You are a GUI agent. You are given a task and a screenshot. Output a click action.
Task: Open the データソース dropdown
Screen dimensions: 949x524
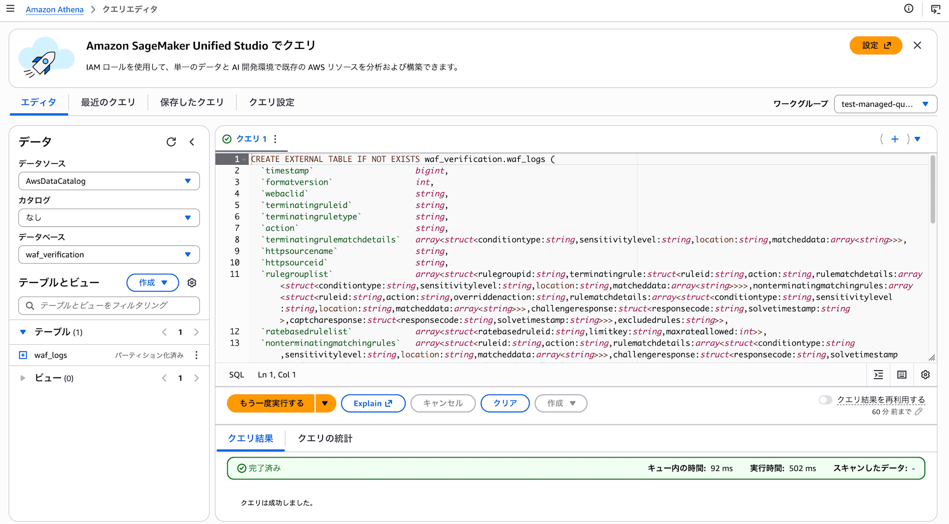[x=109, y=181]
